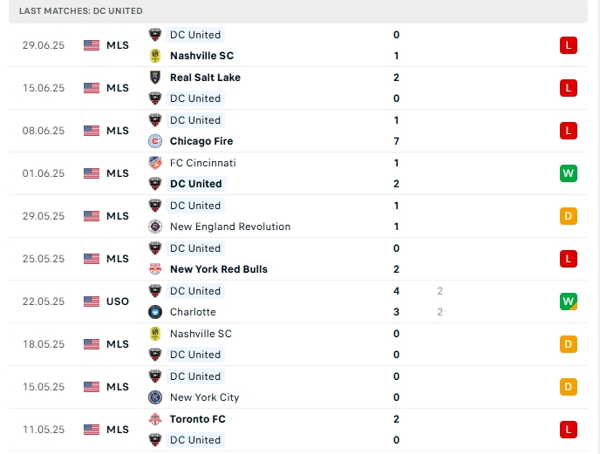Click the New York Red Bulls crest
The width and height of the screenshot is (600, 454).
point(155,269)
